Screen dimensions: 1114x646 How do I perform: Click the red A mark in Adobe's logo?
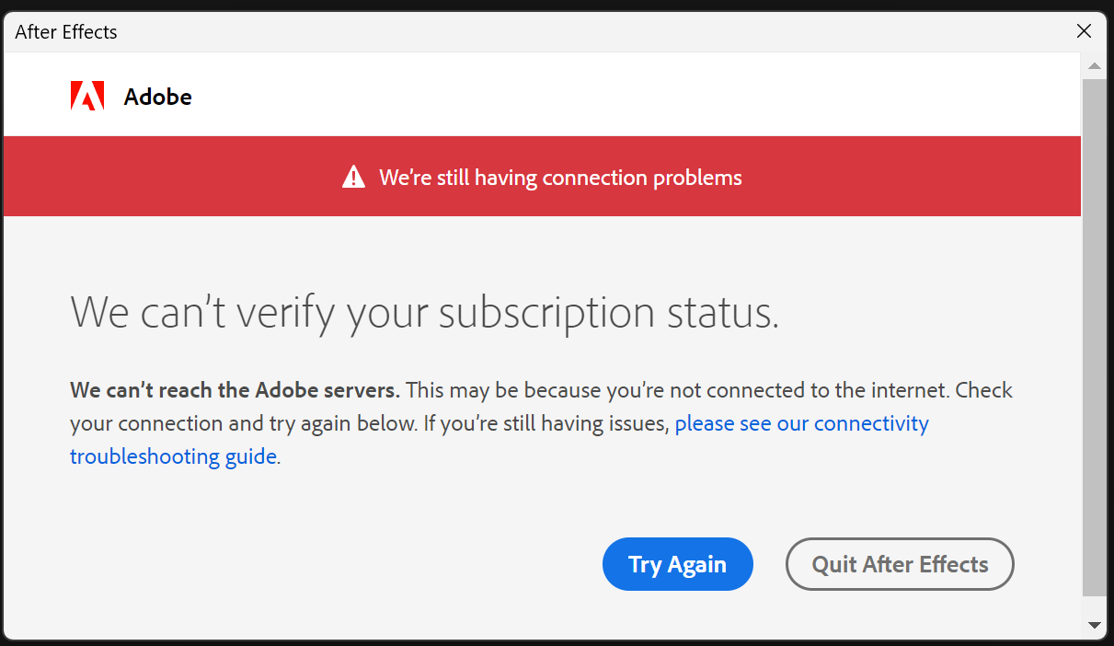(87, 96)
